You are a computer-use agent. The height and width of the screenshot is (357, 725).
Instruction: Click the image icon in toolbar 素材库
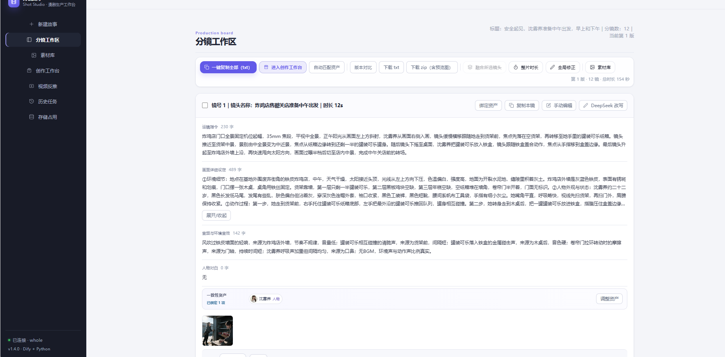click(593, 67)
